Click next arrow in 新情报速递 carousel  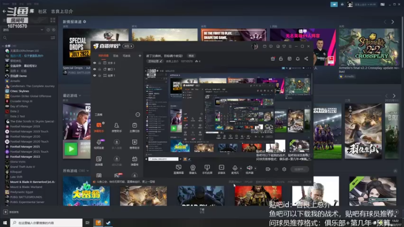393,22
